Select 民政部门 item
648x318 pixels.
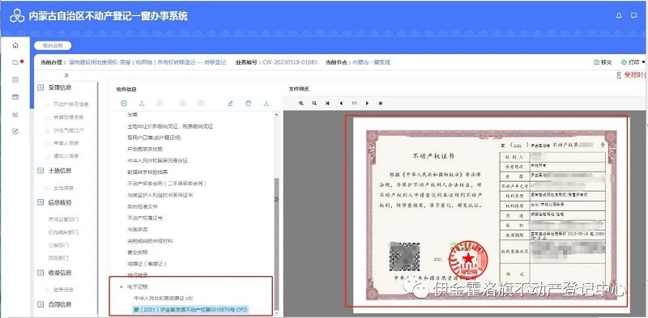click(58, 258)
